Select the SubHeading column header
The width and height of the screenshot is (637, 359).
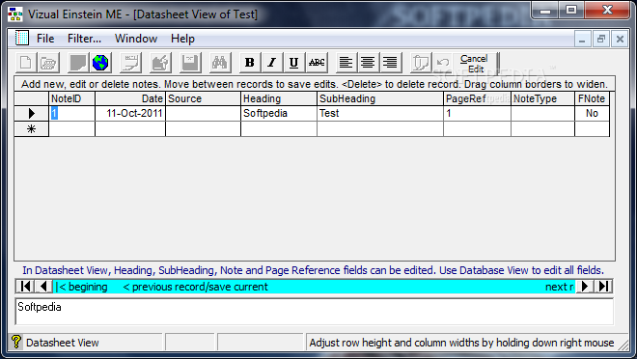point(380,98)
